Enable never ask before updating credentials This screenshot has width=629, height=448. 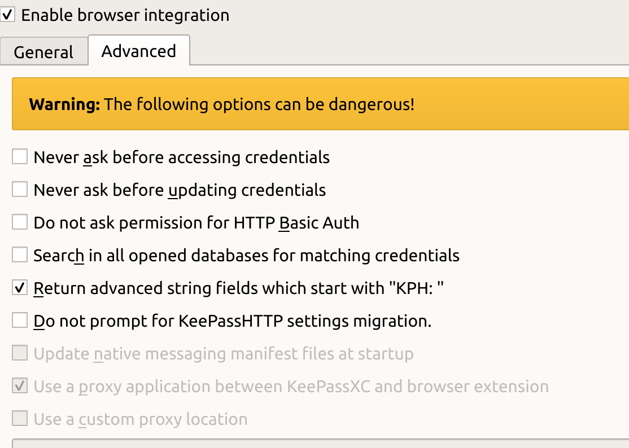19,189
